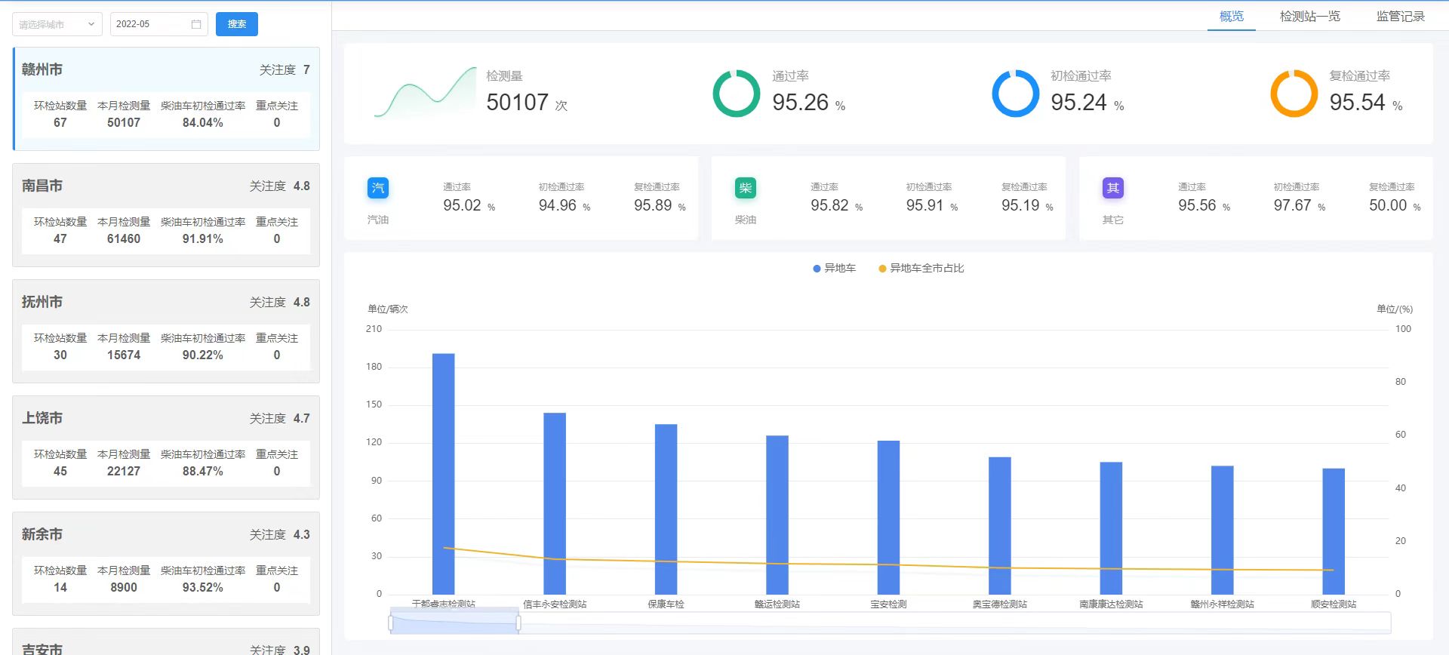Image resolution: width=1449 pixels, height=655 pixels.
Task: Click the overall 通过率 value 95.26
Action: pos(801,102)
